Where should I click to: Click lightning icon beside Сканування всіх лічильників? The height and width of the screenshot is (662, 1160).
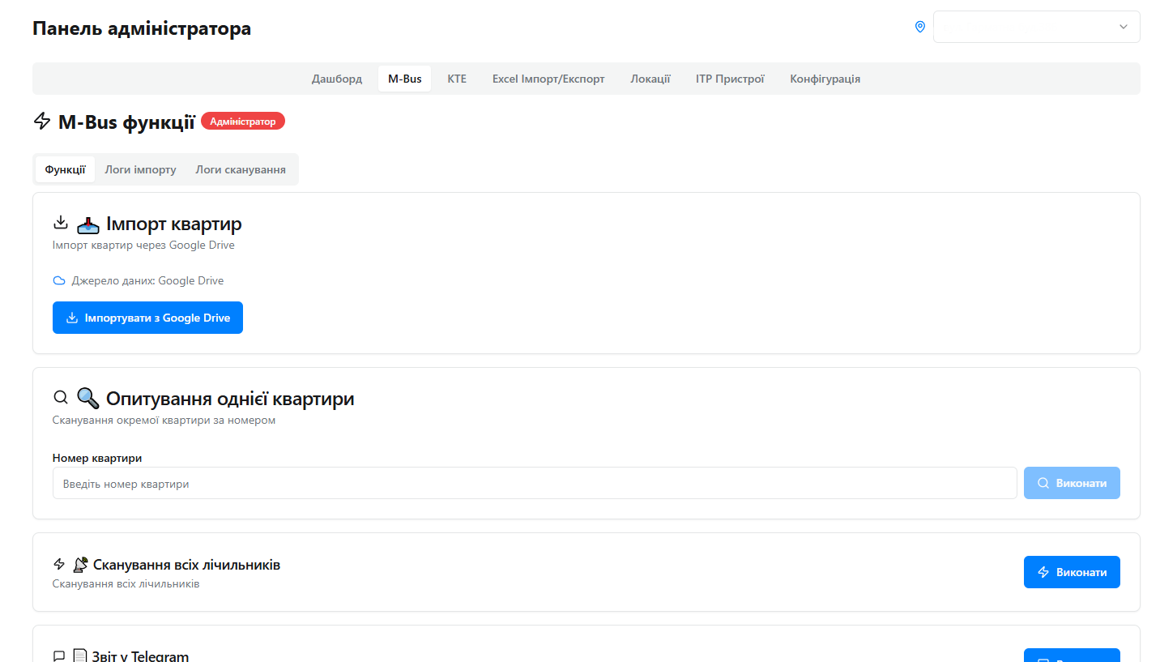click(59, 565)
